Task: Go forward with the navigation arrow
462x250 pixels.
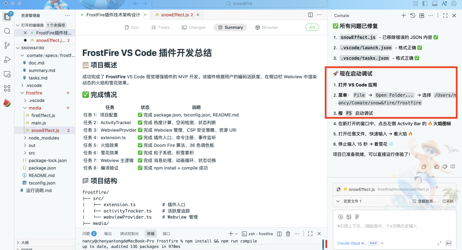Action: coord(145,3)
